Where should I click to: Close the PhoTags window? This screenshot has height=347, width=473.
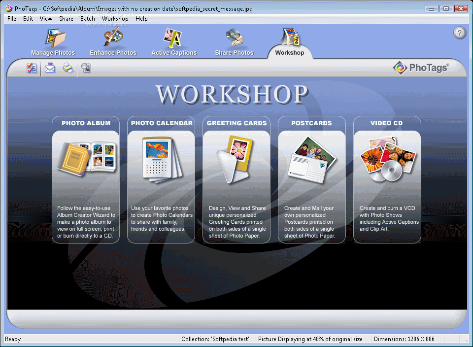tap(461, 9)
